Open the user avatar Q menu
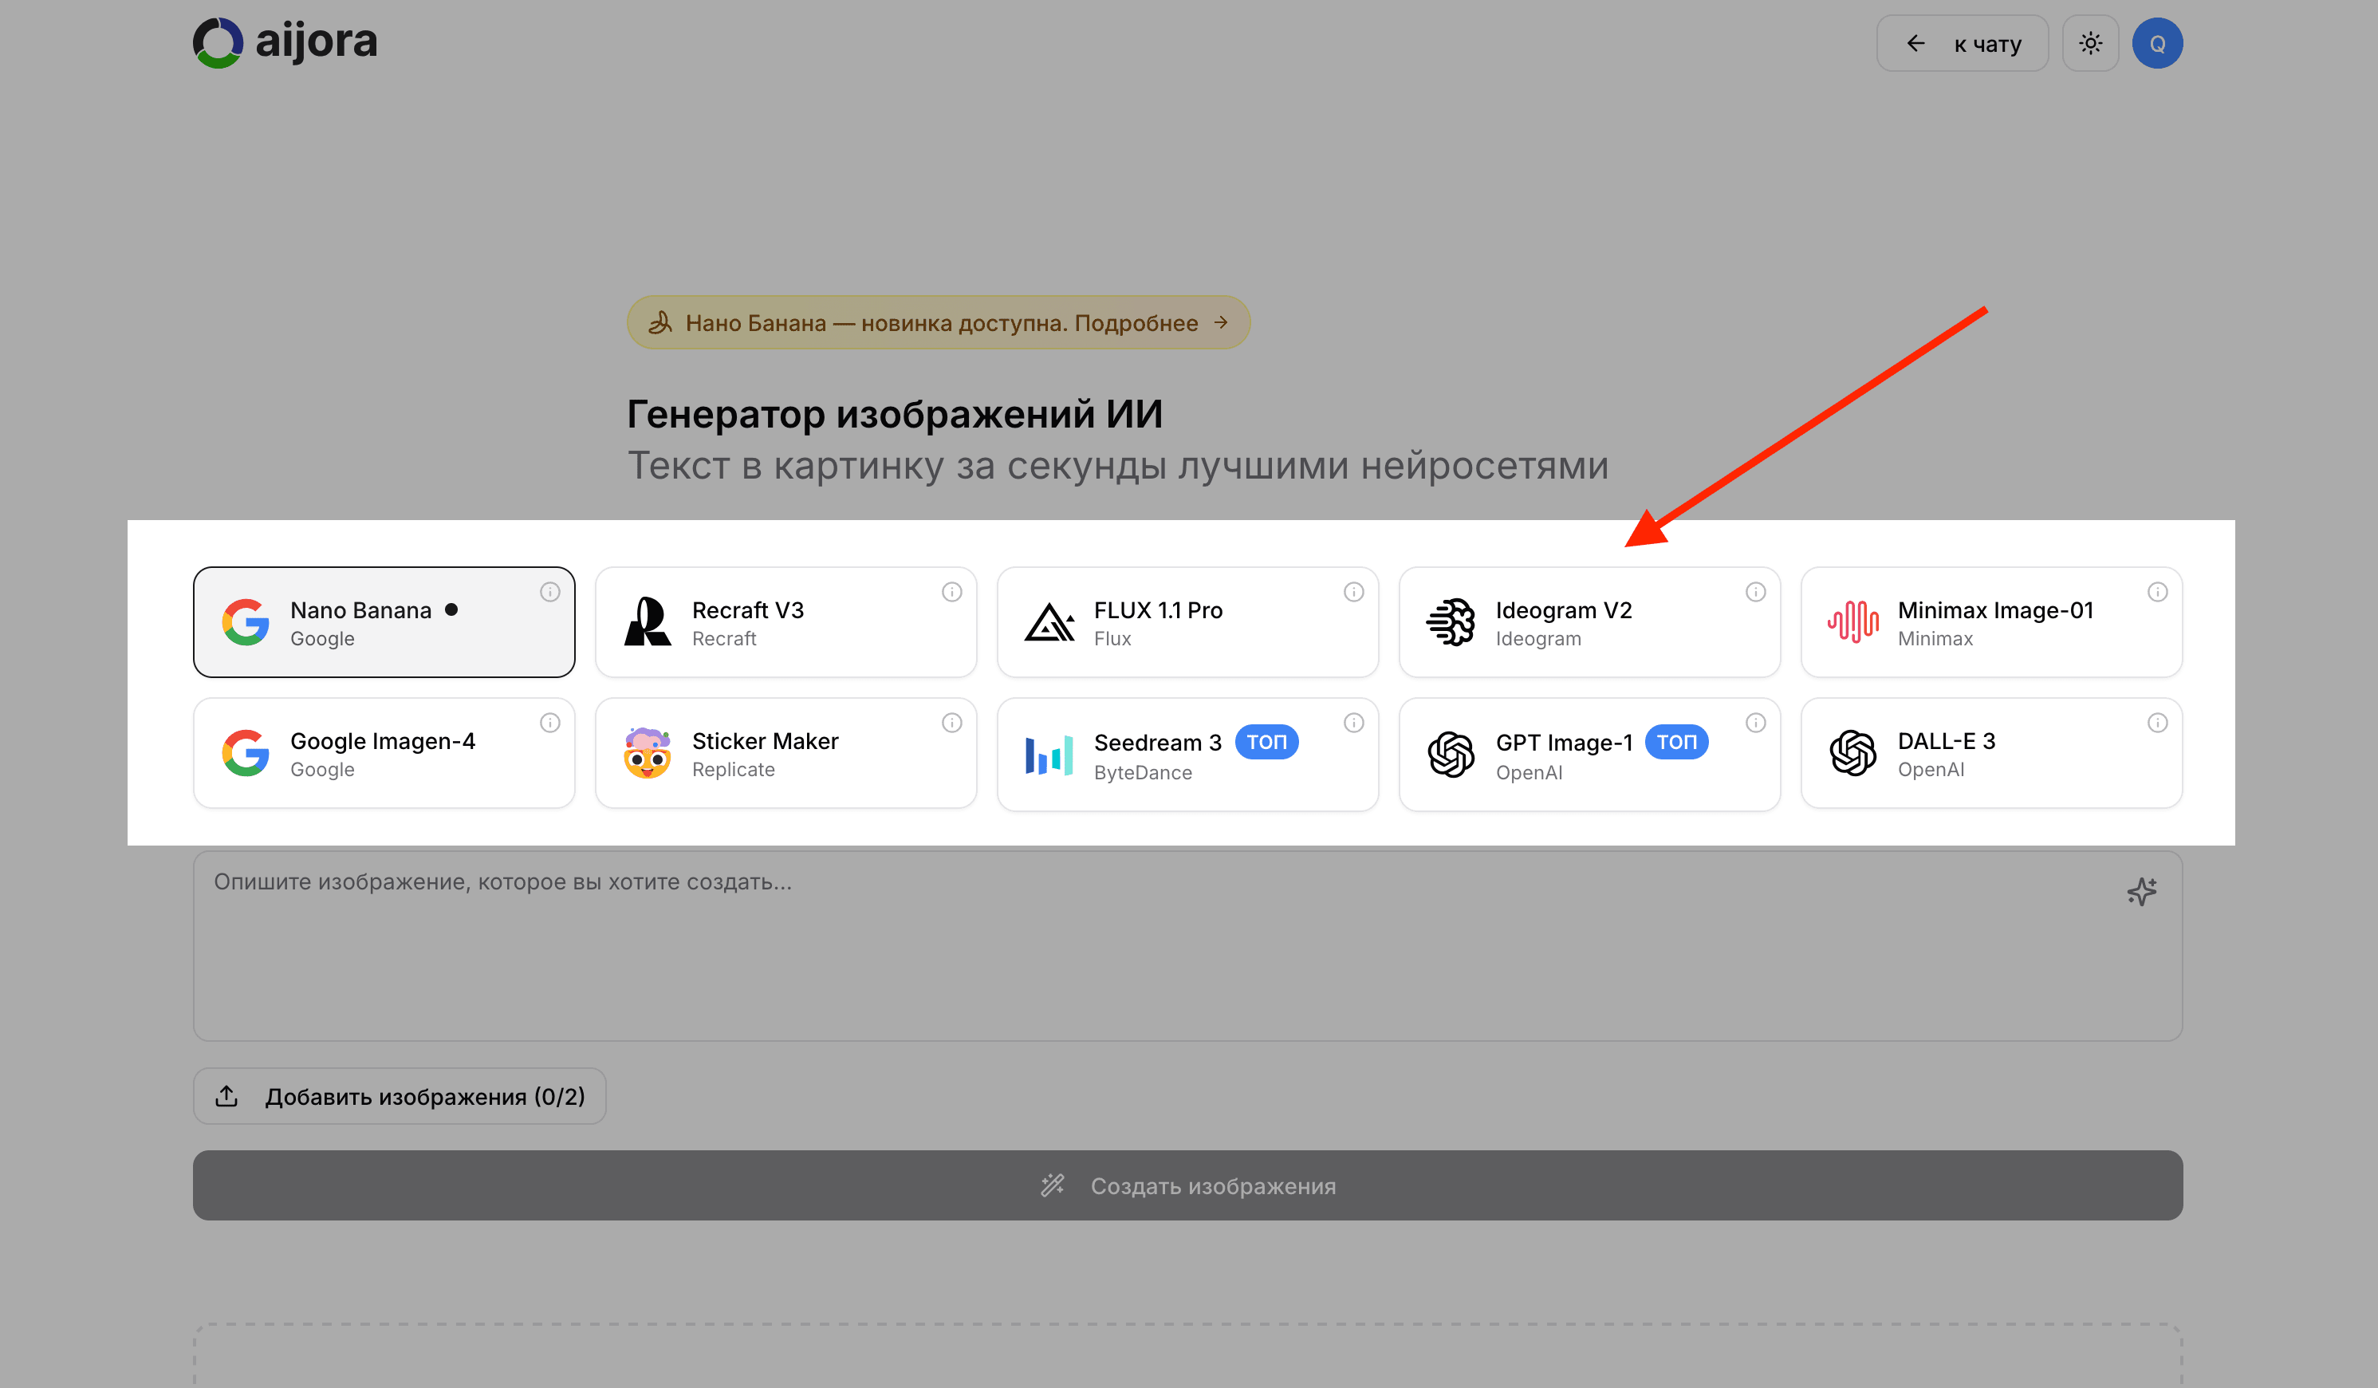Viewport: 2378px width, 1388px height. click(2157, 43)
